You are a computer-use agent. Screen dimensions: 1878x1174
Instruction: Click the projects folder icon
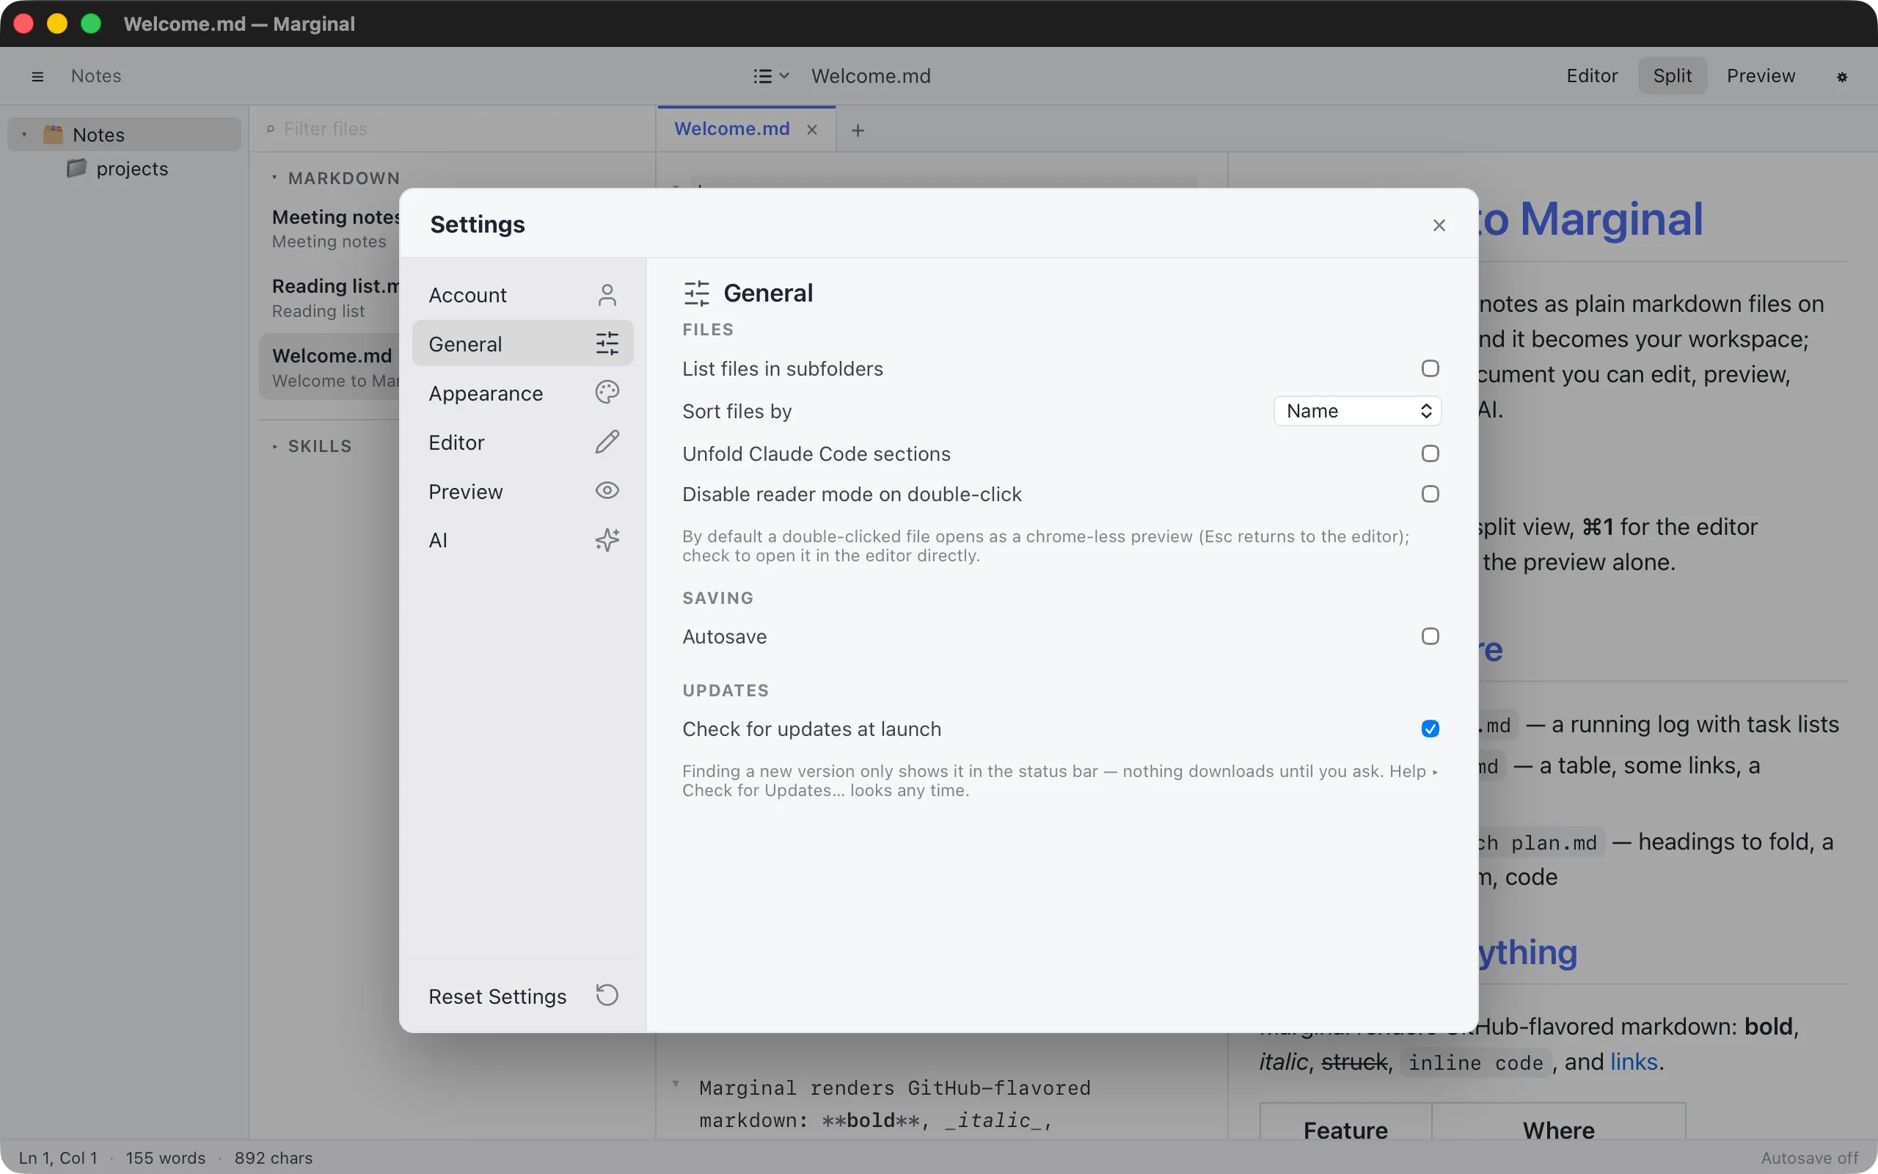(76, 168)
